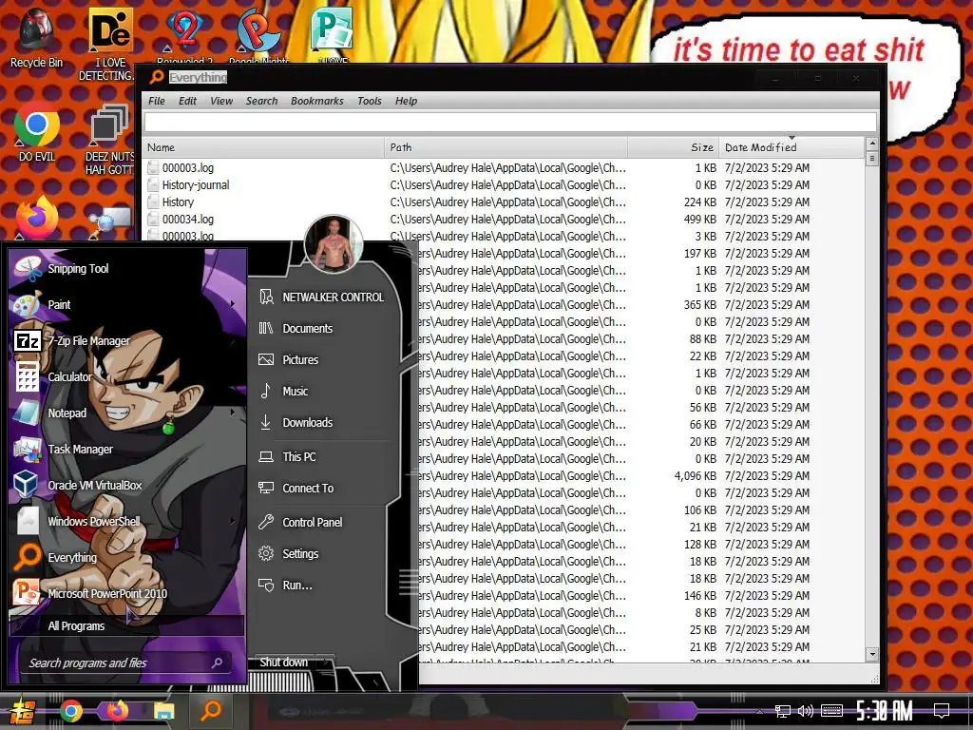Open File menu in Everything
Screen dimensions: 973x730
157,101
